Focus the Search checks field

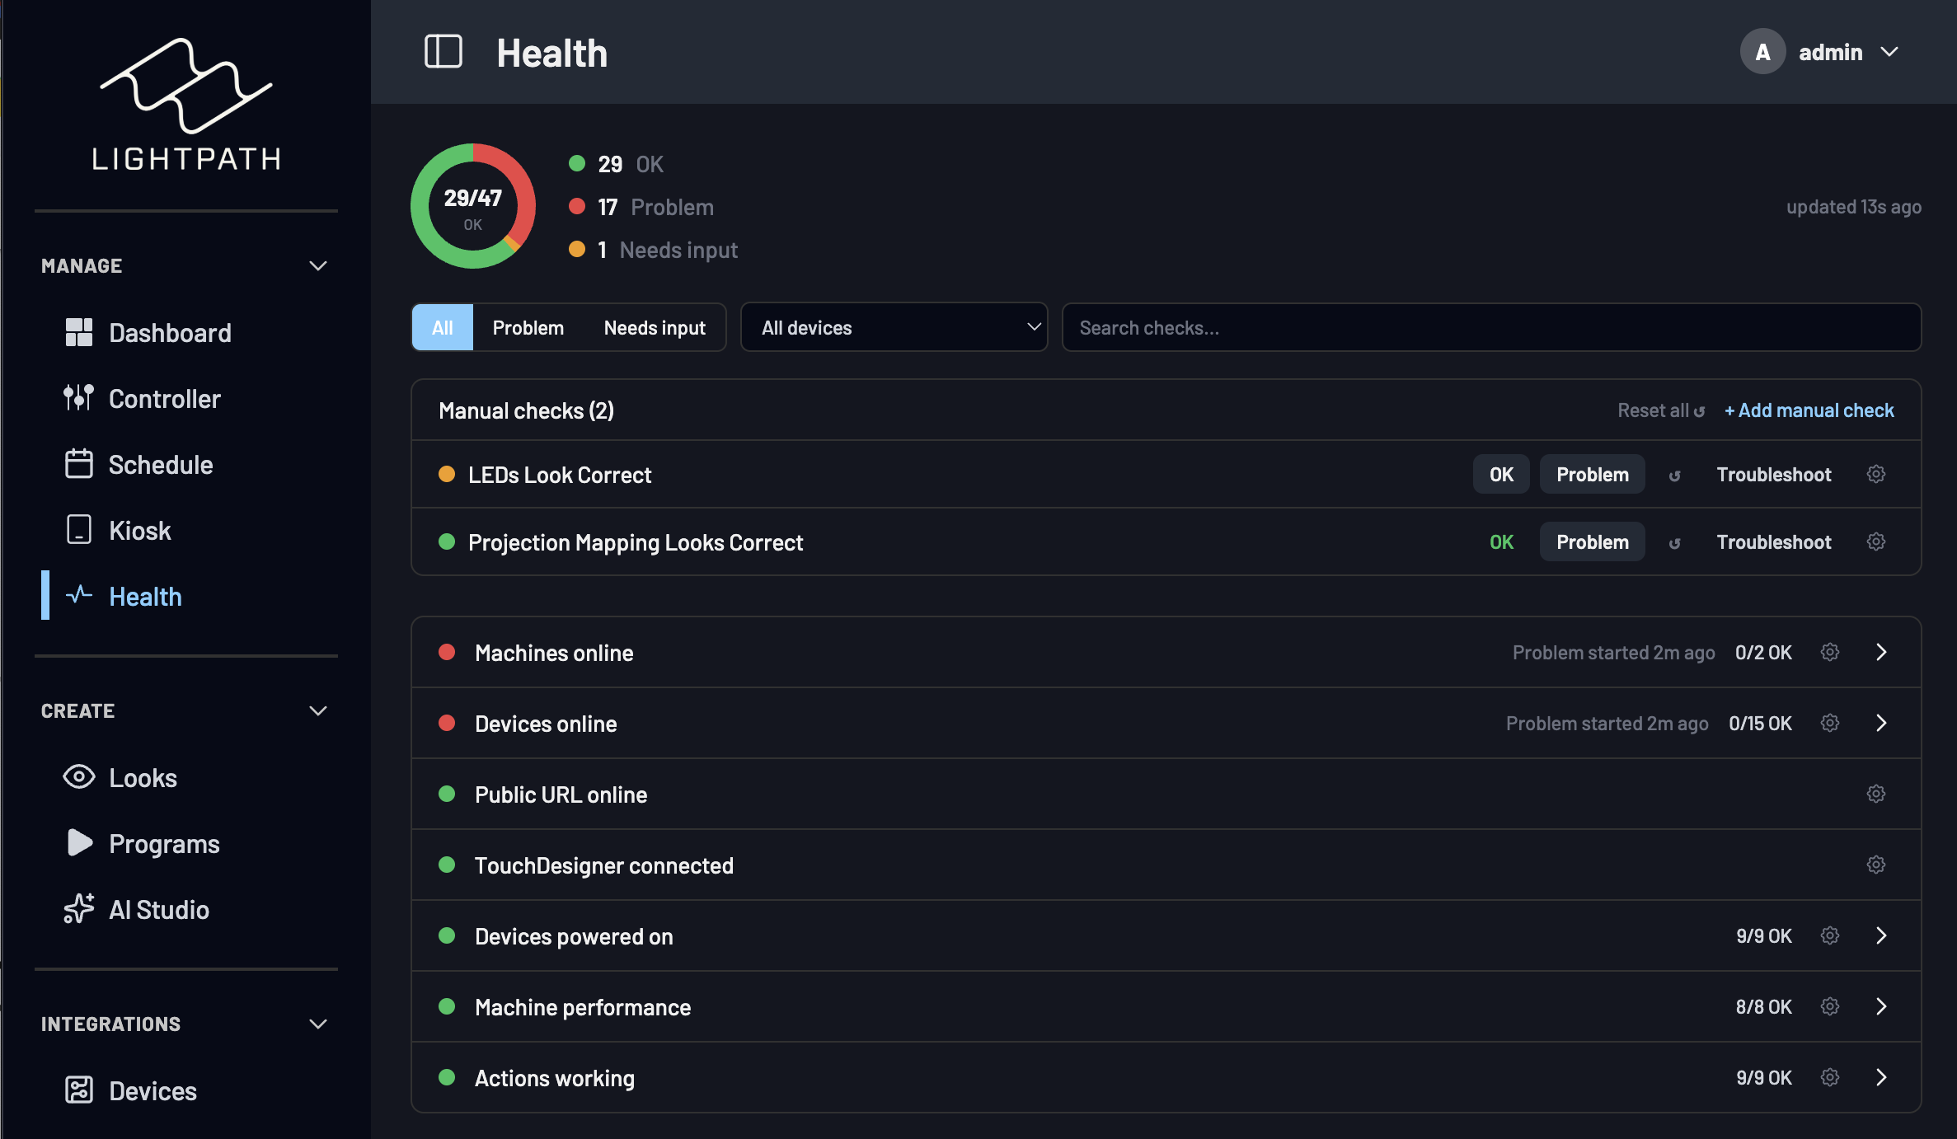tap(1491, 327)
